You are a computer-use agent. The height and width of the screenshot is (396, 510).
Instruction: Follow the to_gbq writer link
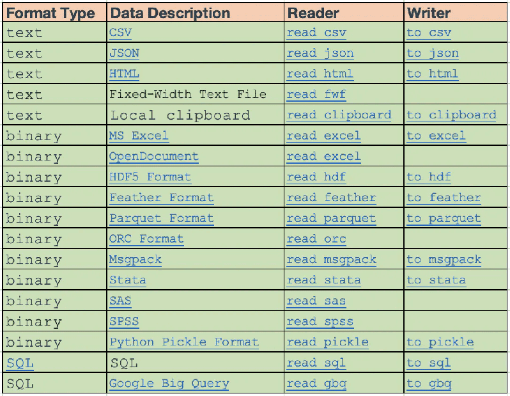coord(429,384)
